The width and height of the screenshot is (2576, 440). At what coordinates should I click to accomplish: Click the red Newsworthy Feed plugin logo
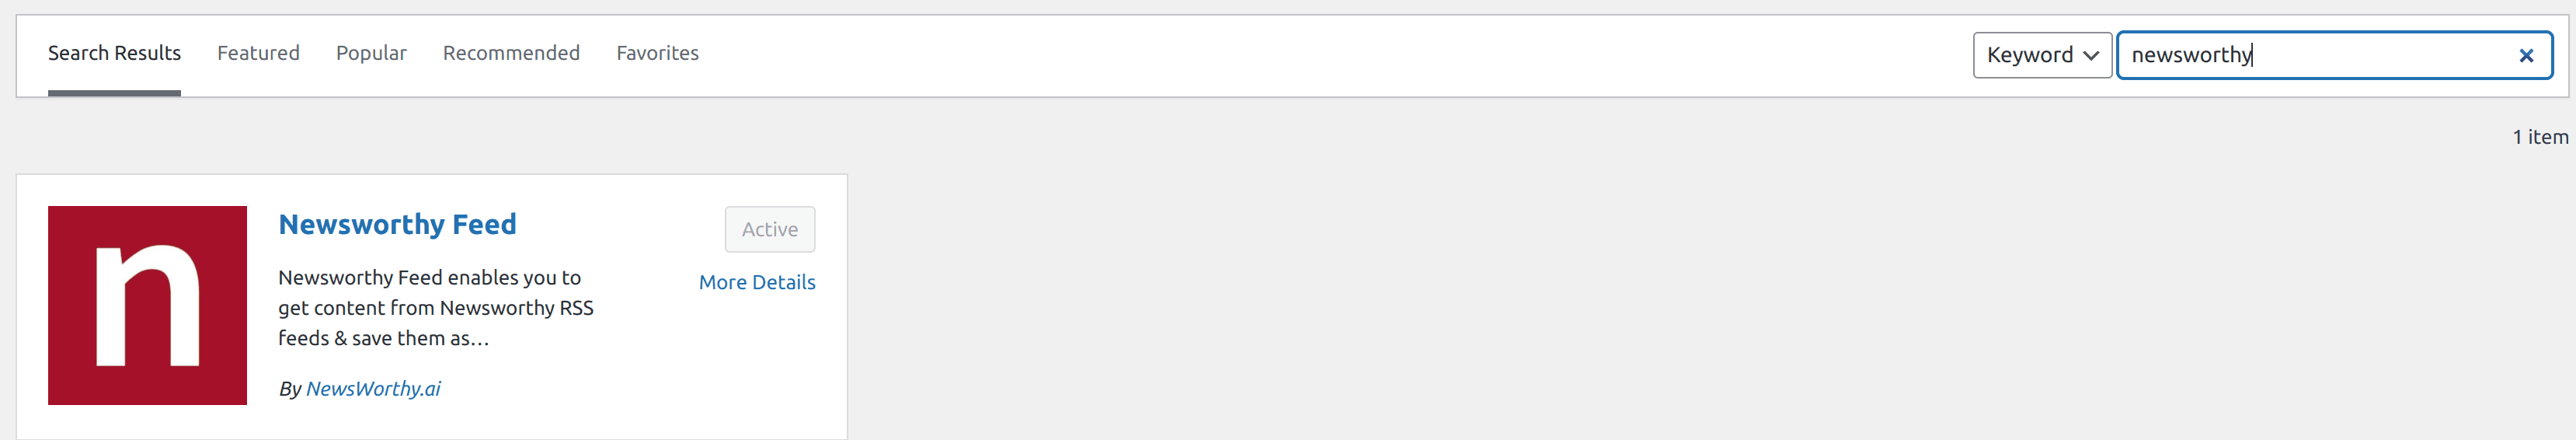tap(147, 305)
